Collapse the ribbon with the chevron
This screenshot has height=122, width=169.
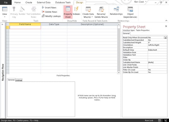coord(166,21)
